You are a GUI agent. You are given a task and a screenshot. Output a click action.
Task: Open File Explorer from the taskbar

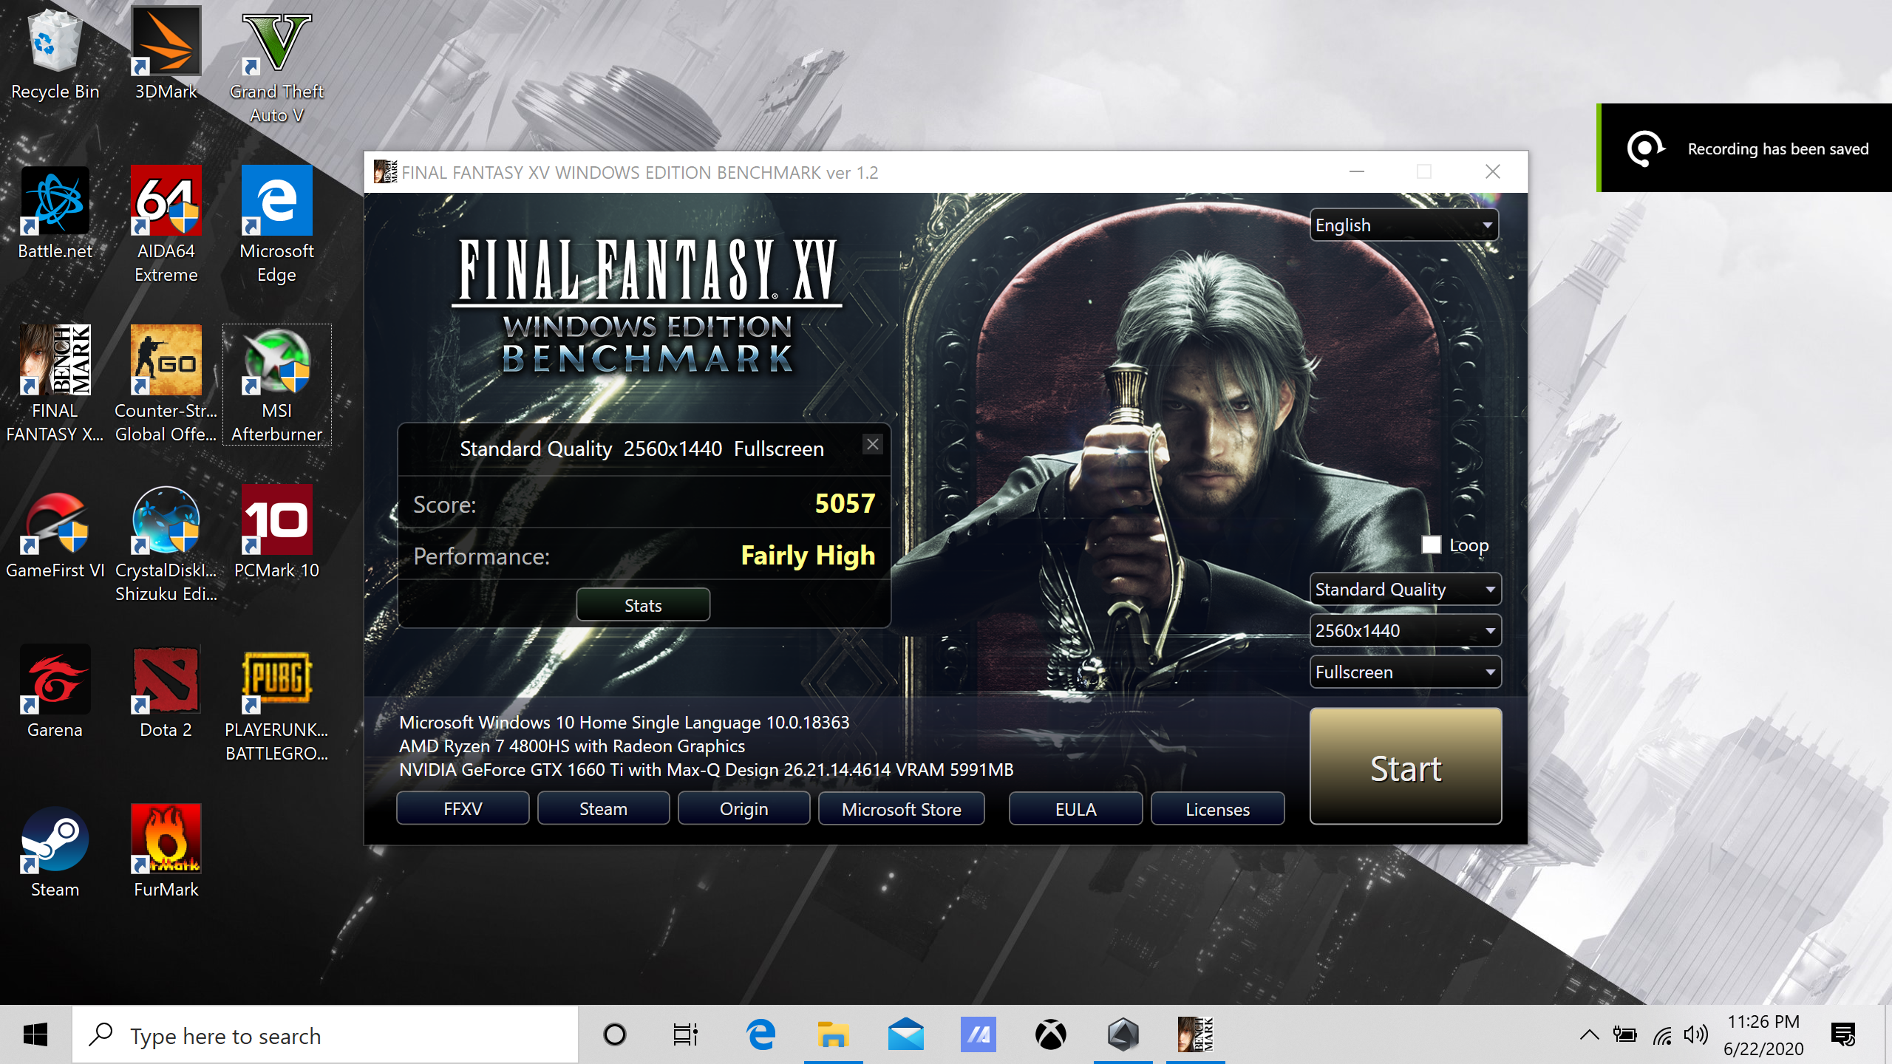click(x=833, y=1034)
